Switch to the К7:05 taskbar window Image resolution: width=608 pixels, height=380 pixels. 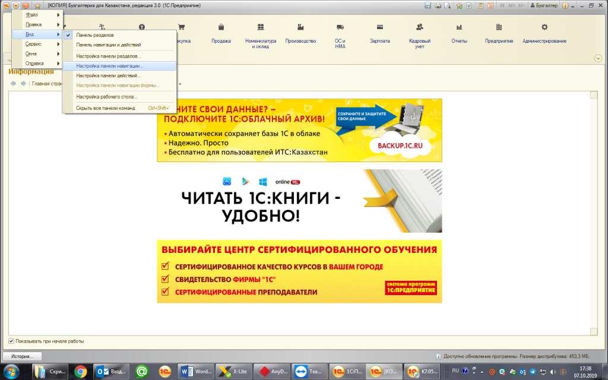pos(423,372)
